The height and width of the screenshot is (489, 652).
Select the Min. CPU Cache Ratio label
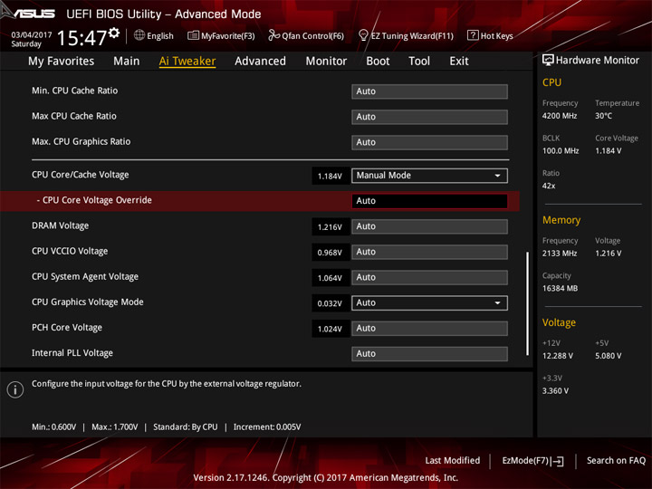coord(75,91)
